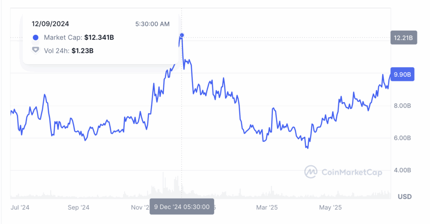The image size is (430, 224).
Task: Click the 4.00B y-axis label
Action: point(402,170)
